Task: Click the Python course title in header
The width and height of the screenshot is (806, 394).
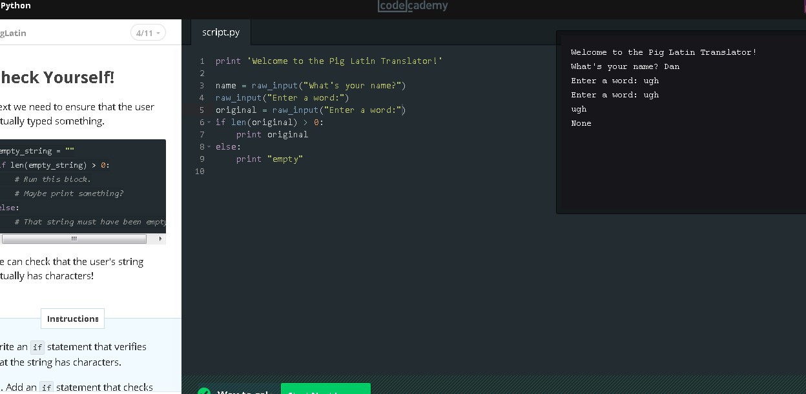Action: pos(15,6)
